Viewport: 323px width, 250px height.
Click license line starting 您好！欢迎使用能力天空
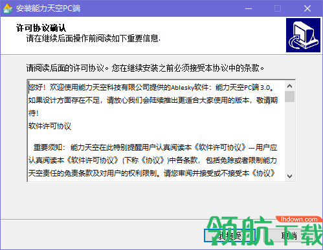click(x=151, y=87)
